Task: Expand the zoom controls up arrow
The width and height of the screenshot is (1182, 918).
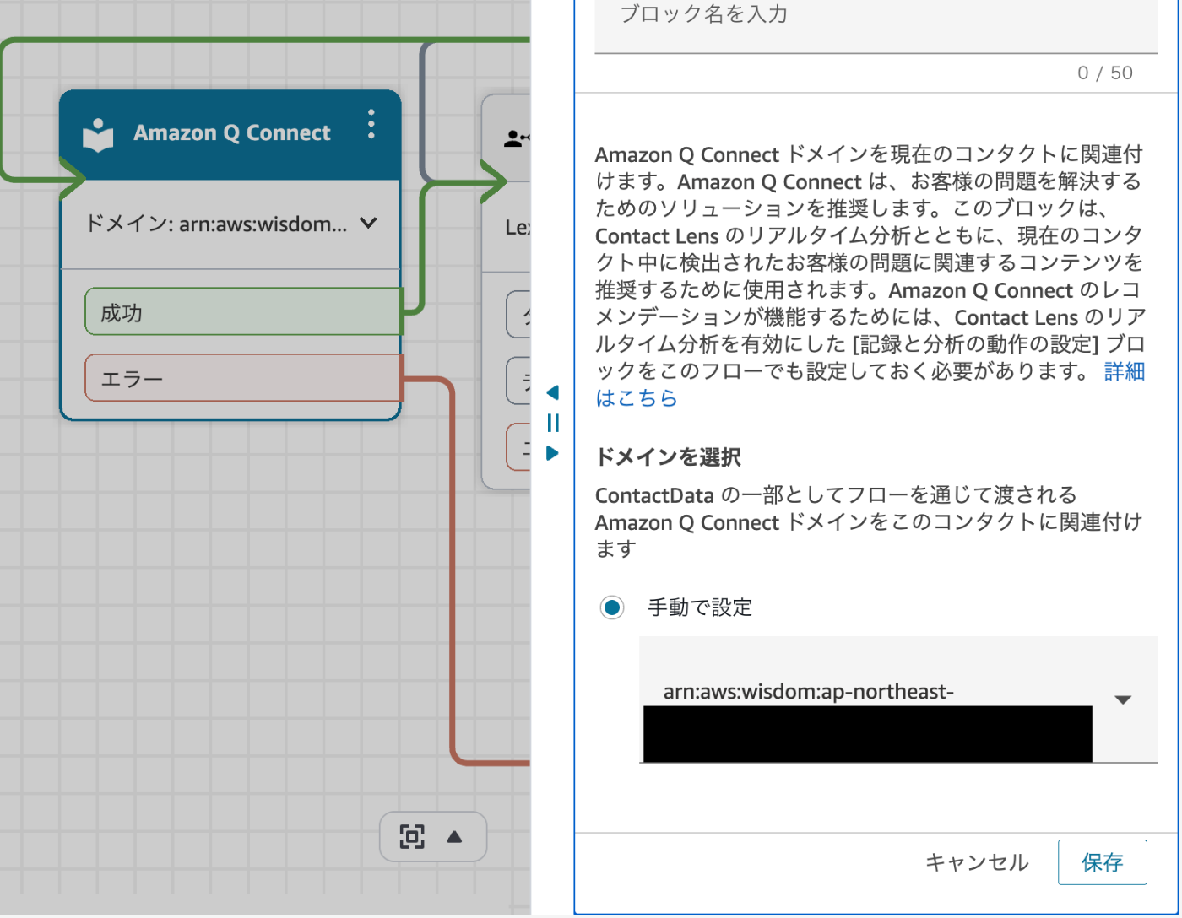Action: (x=454, y=837)
